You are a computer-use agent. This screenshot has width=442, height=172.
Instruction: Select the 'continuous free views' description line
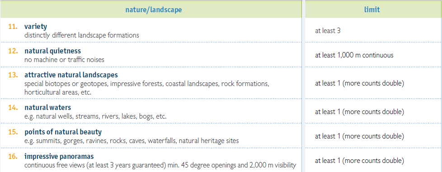click(160, 165)
